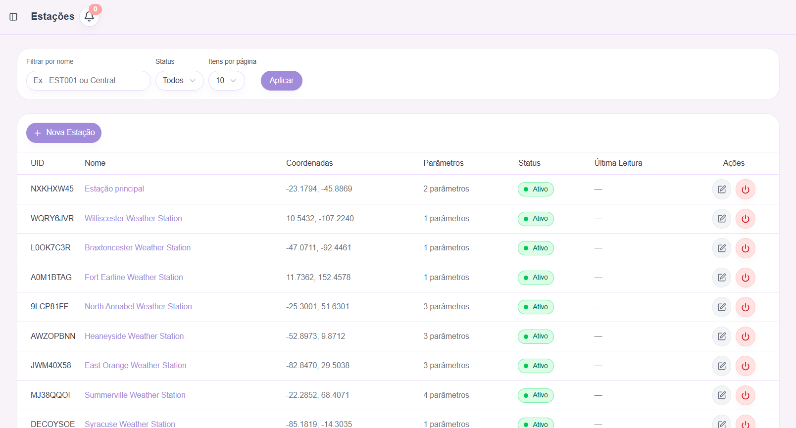Open the Status filter dropdown
Image resolution: width=796 pixels, height=428 pixels.
pos(179,81)
